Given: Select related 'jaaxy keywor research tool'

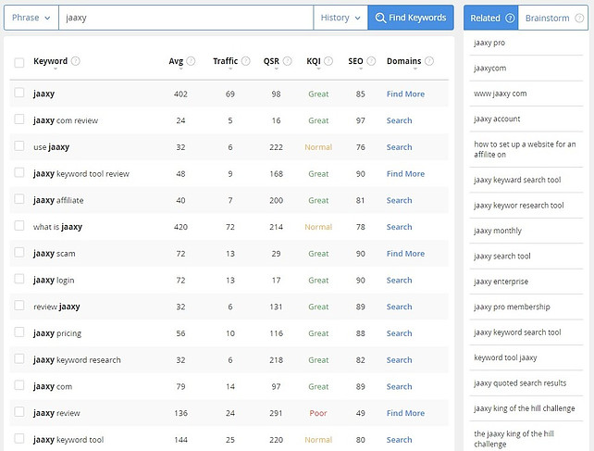Looking at the screenshot, I should (x=519, y=206).
